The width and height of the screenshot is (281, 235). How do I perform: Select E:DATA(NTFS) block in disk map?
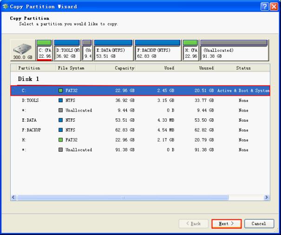(112, 51)
